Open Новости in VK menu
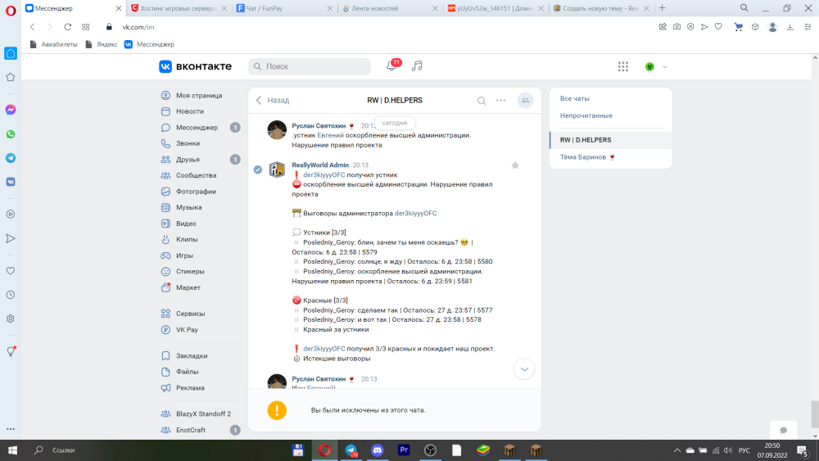 point(190,111)
